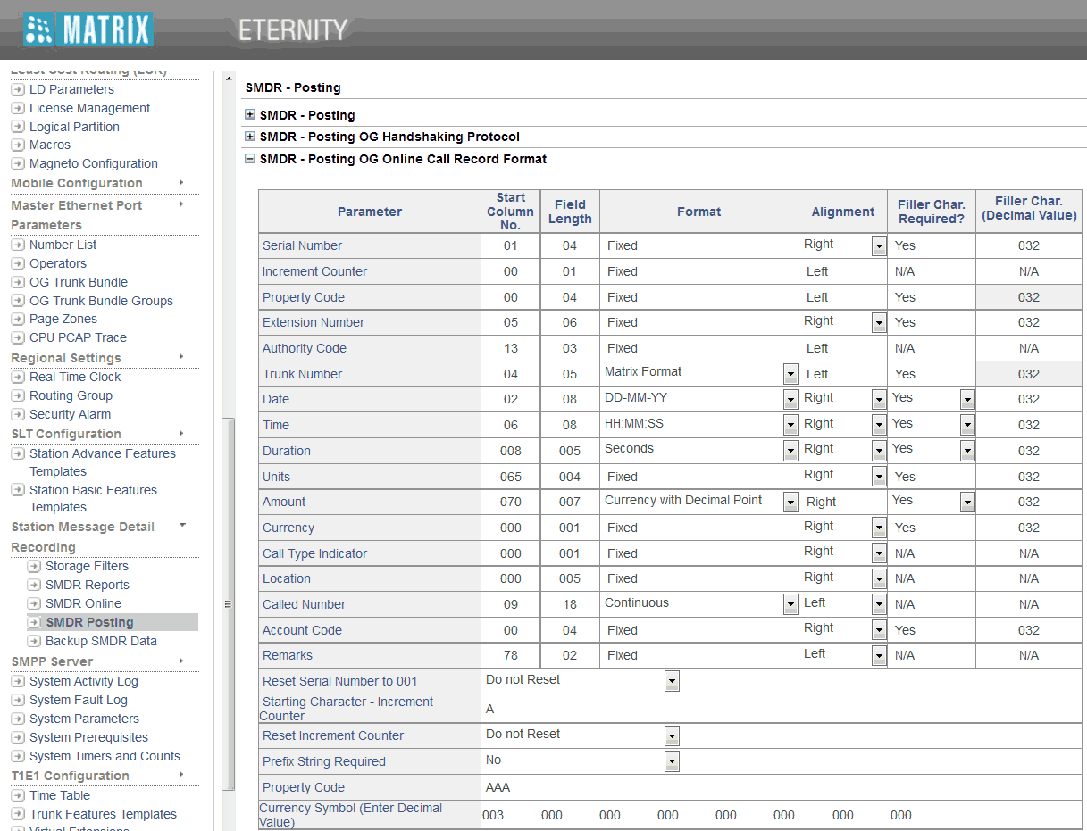Expand Regional Settings menu group
Image resolution: width=1087 pixels, height=831 pixels.
(x=181, y=357)
